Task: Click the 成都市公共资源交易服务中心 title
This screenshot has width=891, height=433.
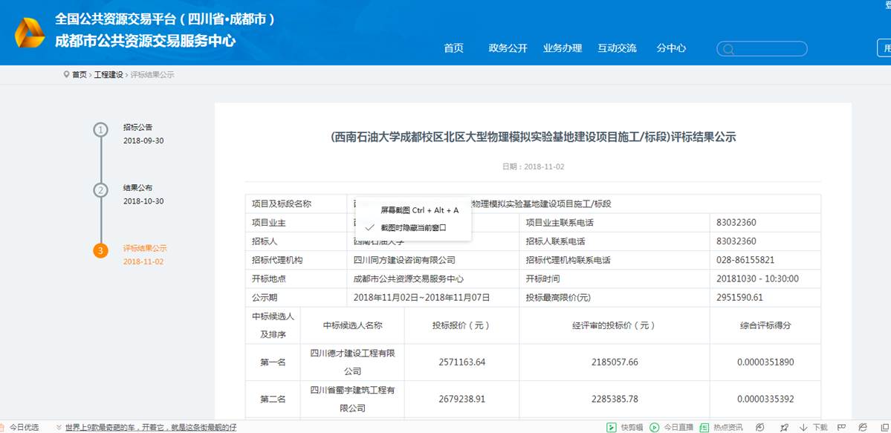Action: [x=145, y=41]
